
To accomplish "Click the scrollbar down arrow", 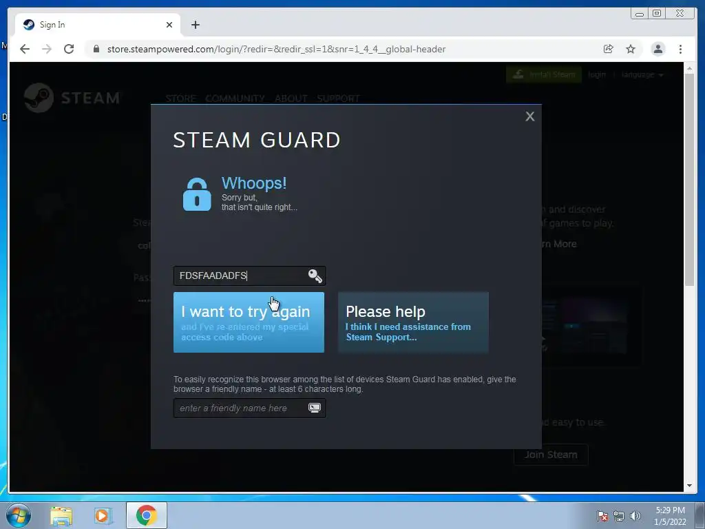I will coord(689,486).
